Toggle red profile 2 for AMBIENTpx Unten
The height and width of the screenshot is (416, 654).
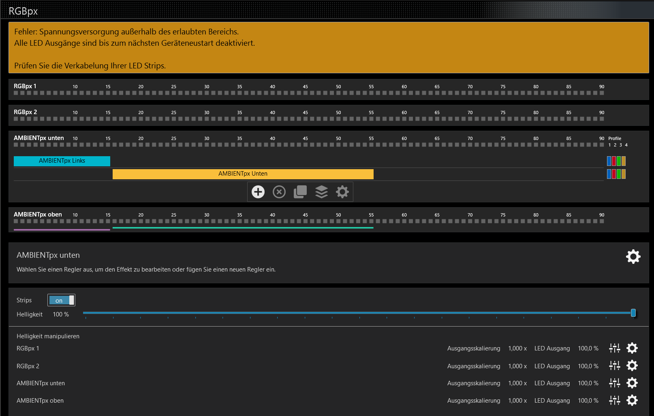click(614, 174)
